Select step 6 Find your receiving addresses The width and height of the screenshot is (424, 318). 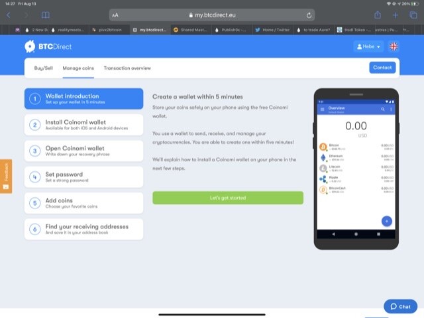[x=84, y=229]
